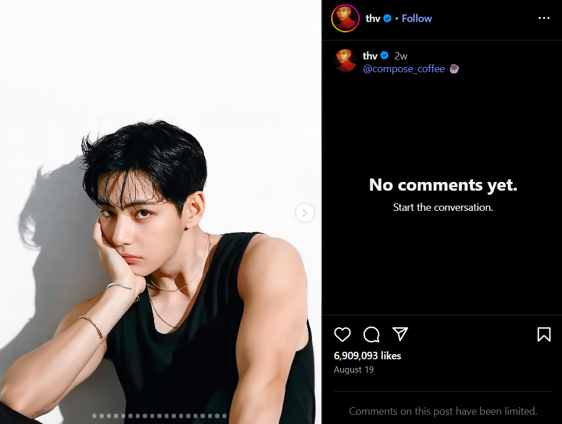562x424 pixels.
Task: Click the 2w timestamp near the caption
Action: [x=400, y=55]
